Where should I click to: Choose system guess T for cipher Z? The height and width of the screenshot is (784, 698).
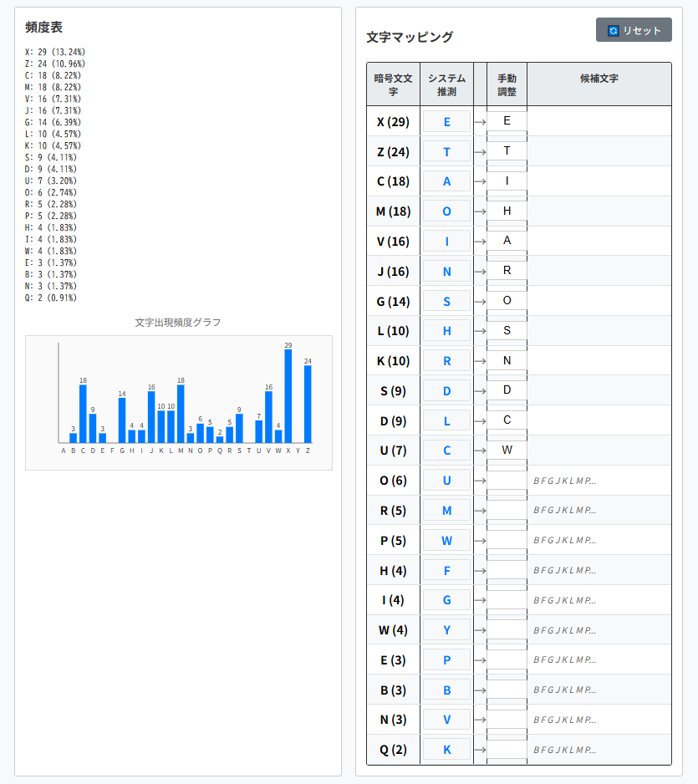tap(446, 151)
